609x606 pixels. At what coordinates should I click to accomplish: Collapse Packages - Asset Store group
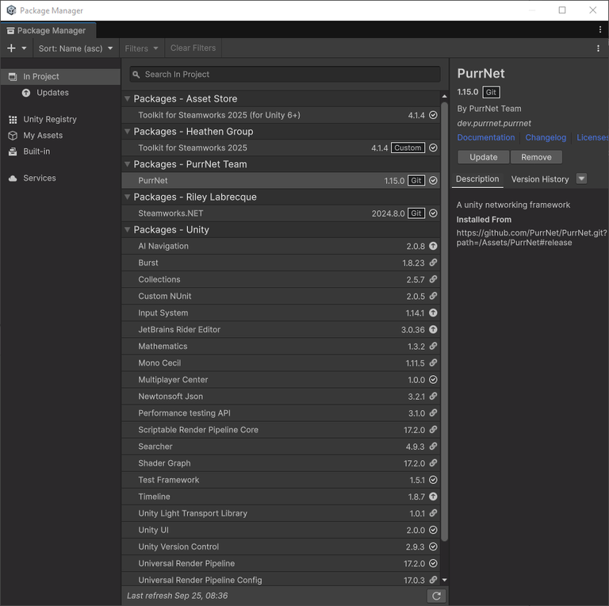[127, 98]
